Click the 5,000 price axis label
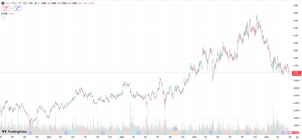 tap(295, 6)
